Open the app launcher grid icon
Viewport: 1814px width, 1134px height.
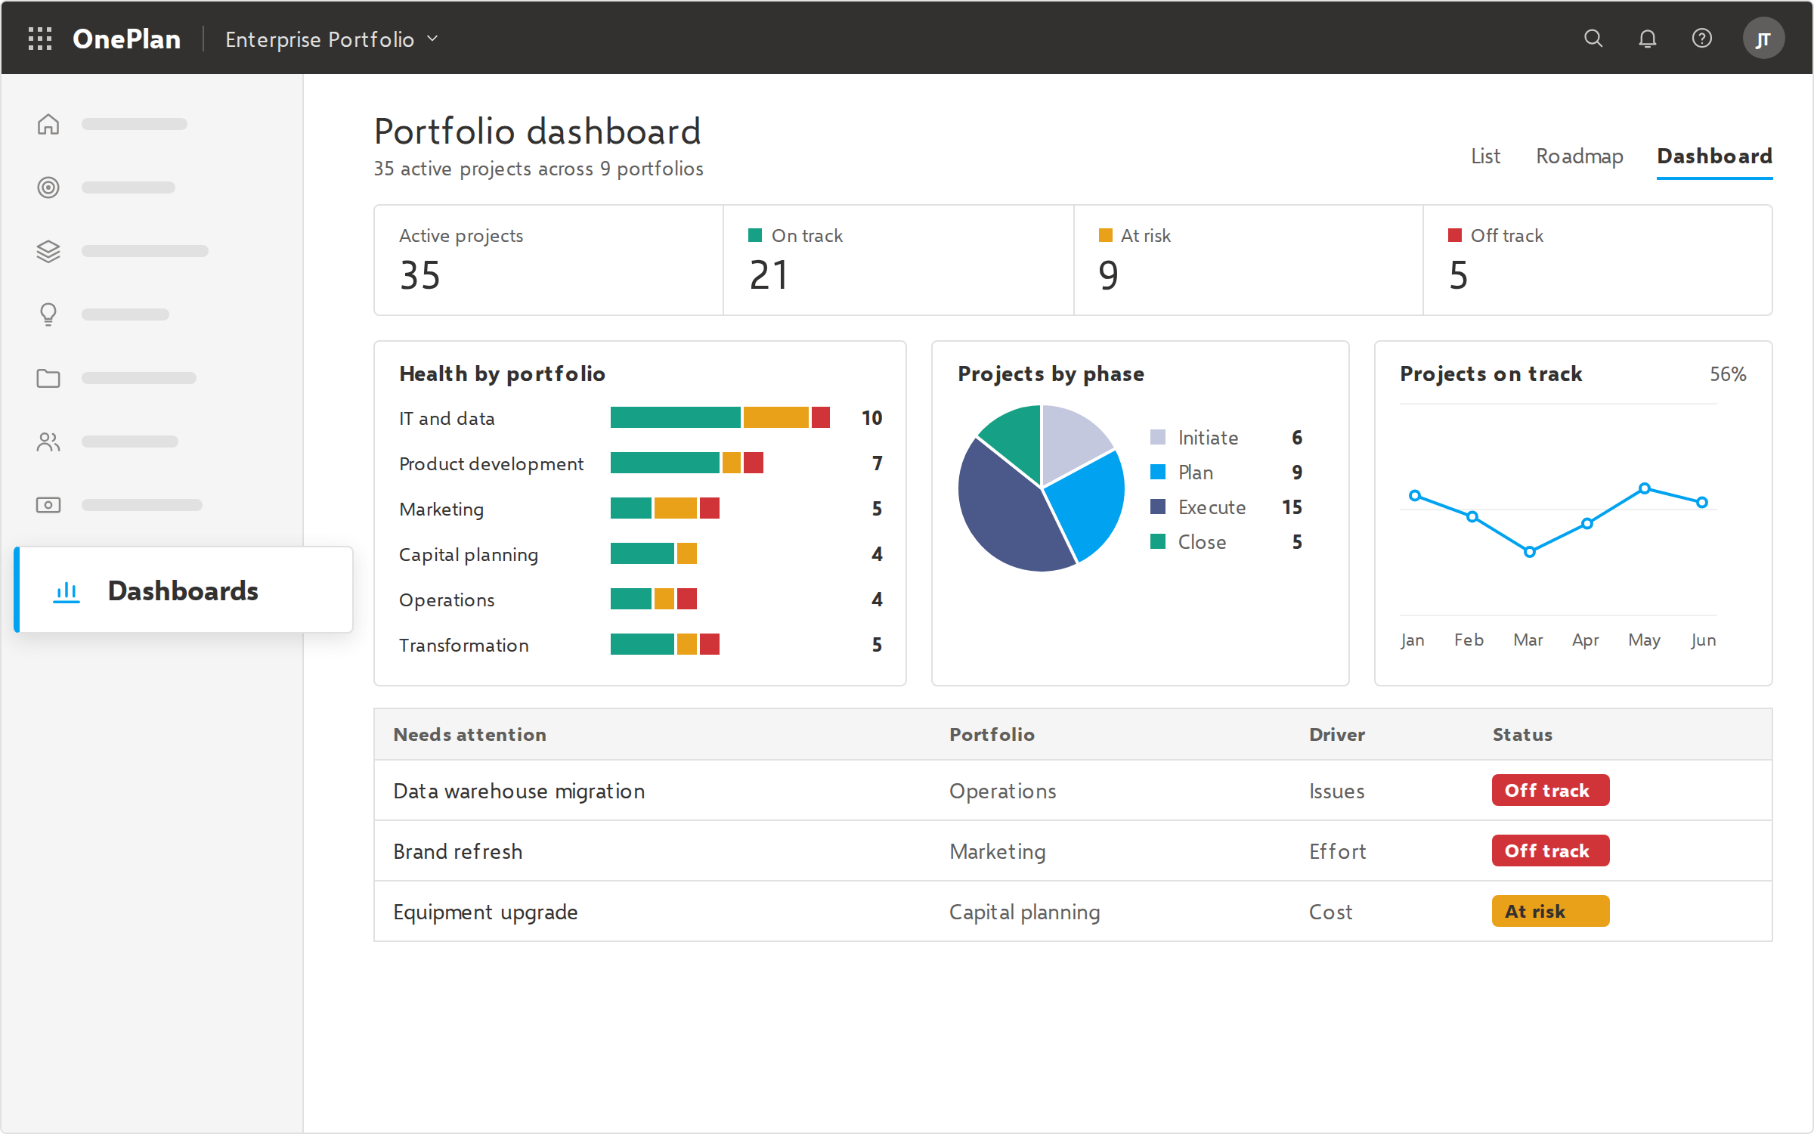tap(40, 39)
